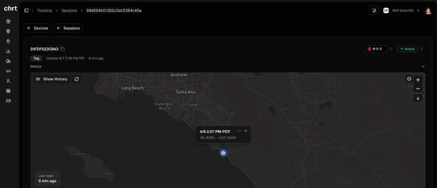Go to Sessions breadcrumb
The width and height of the screenshot is (437, 188).
[x=69, y=11]
